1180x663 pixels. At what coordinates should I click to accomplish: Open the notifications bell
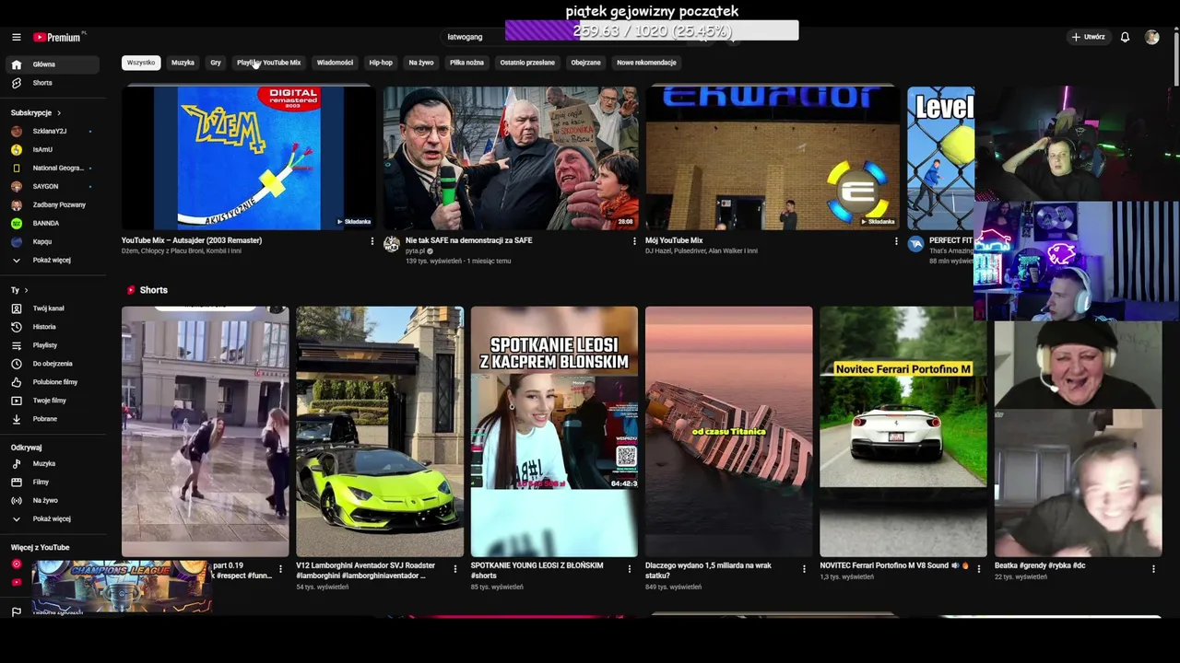pyautogui.click(x=1125, y=37)
